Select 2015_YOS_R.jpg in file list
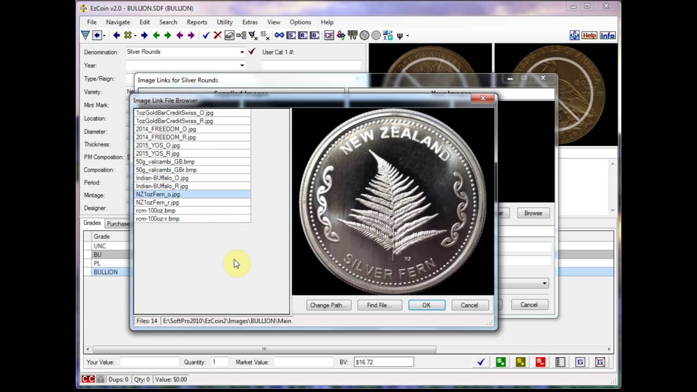Screen dimensions: 697x392 (x=192, y=154)
